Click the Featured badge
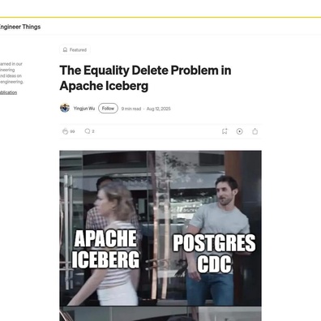The height and width of the screenshot is (321, 321). (x=75, y=50)
